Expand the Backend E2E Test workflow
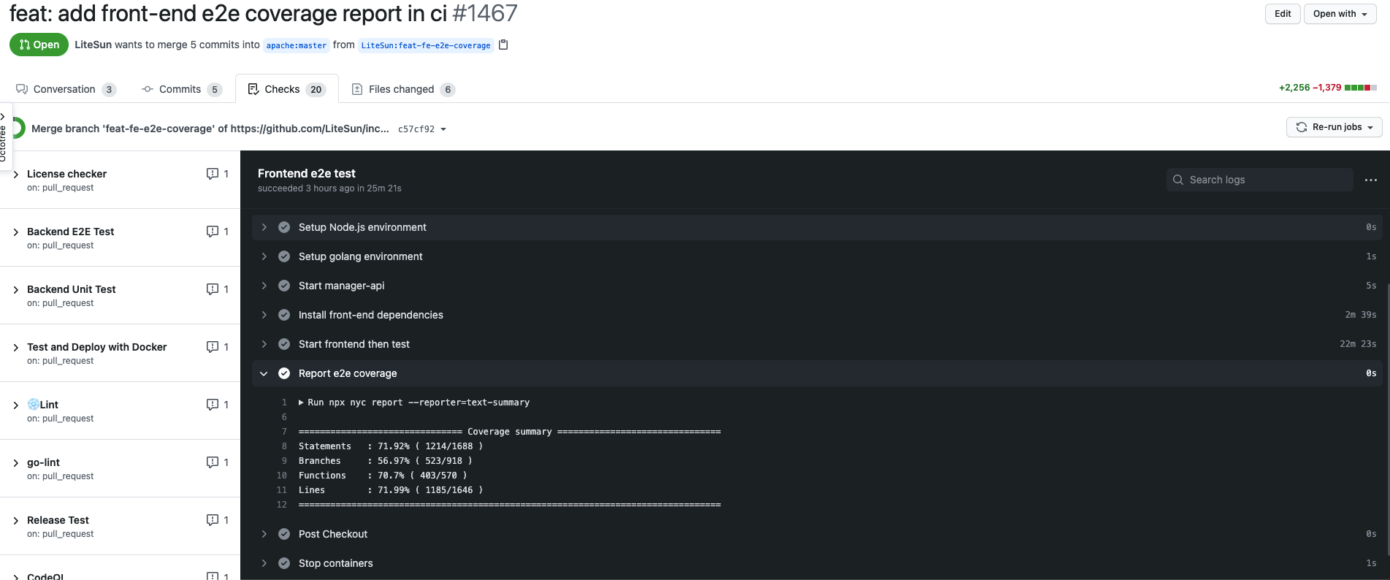 tap(16, 232)
